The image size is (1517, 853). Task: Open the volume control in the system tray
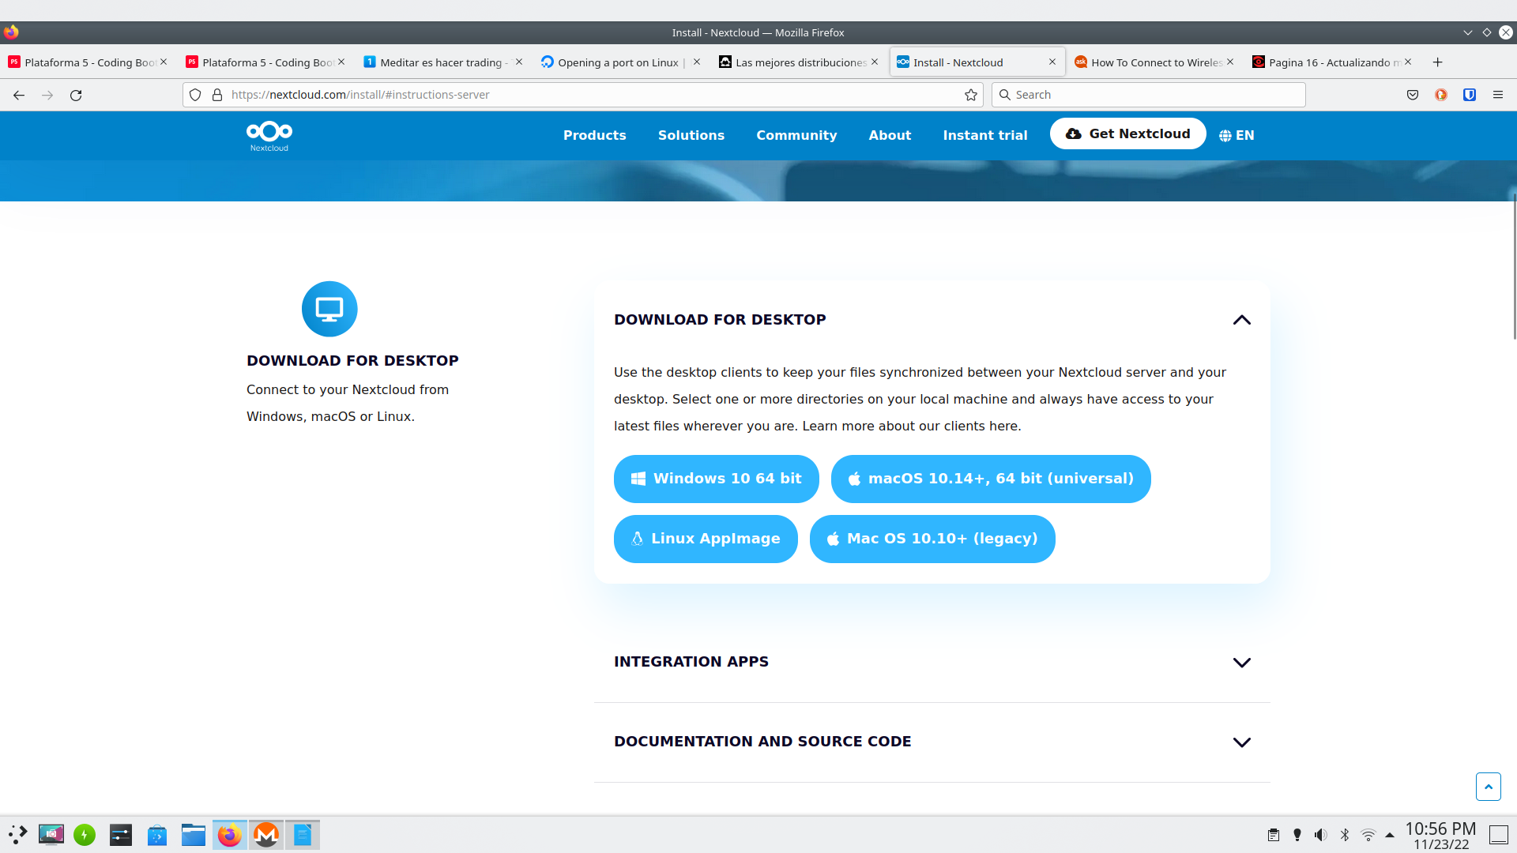click(1320, 835)
